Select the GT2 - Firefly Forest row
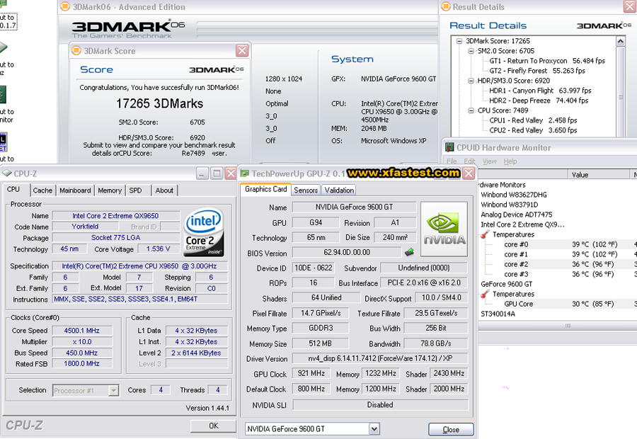Screen dimensions: 637x439 click(537, 71)
